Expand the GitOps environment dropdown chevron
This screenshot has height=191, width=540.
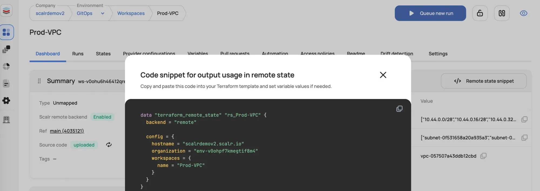point(103,13)
